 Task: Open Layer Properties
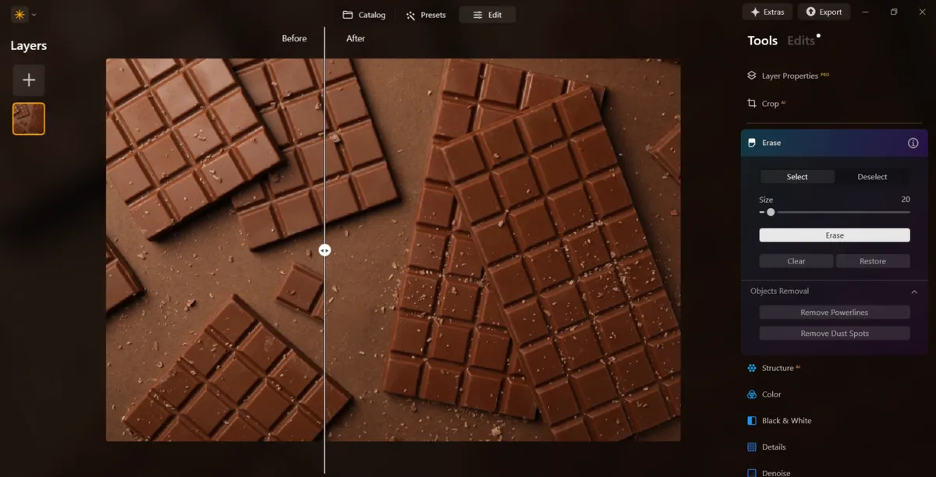(788, 75)
